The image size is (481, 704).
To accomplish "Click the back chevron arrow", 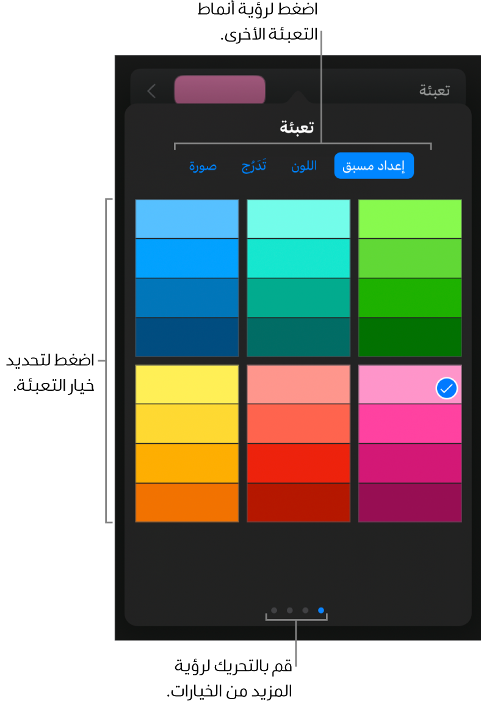I will point(151,91).
